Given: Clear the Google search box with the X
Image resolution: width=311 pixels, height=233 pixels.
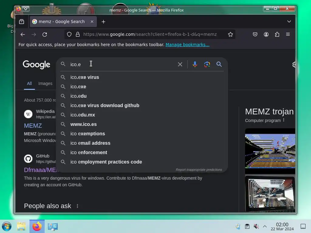Looking at the screenshot, I should coord(180,64).
